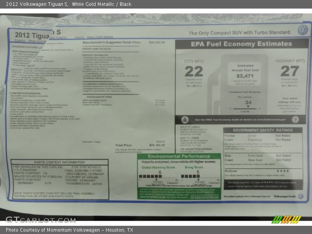Select the EPA Fuel Economy Estimates header
The width and height of the screenshot is (312, 234).
tap(241, 44)
